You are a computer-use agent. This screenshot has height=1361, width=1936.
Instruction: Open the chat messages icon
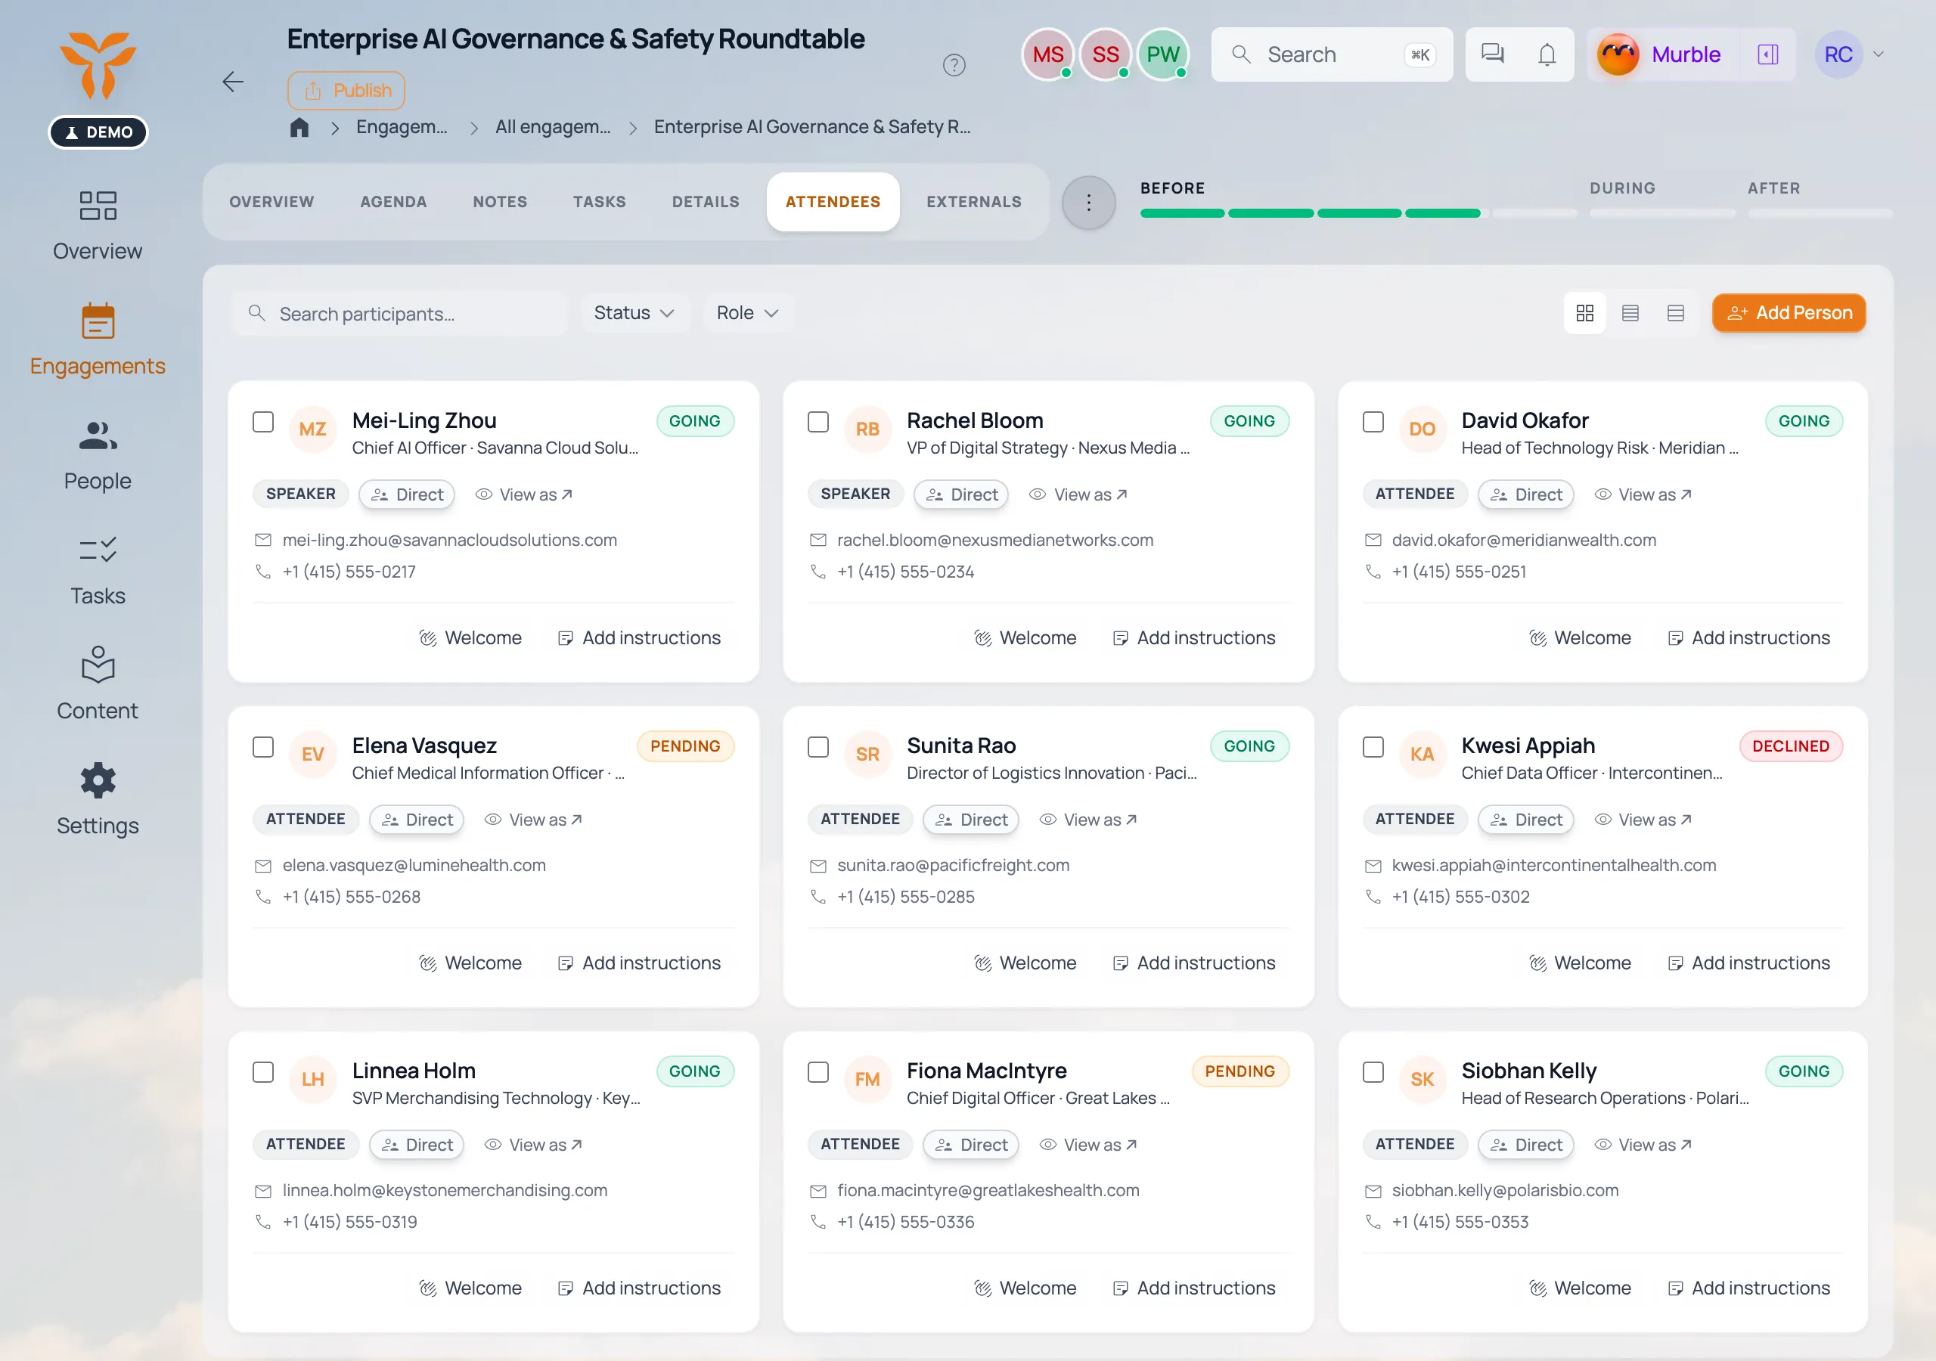(1493, 54)
